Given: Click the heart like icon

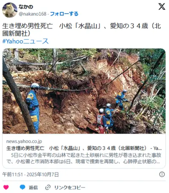Looking at the screenshot, I should pos(6,187).
